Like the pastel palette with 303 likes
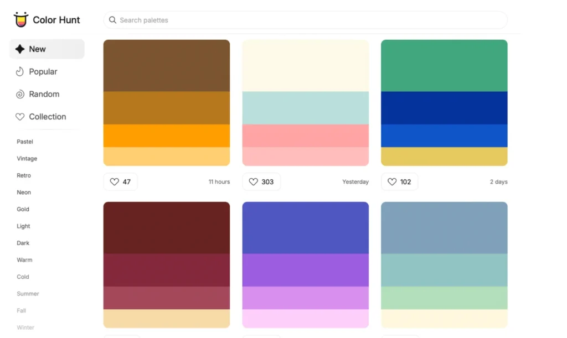The height and width of the screenshot is (338, 567). [x=261, y=181]
